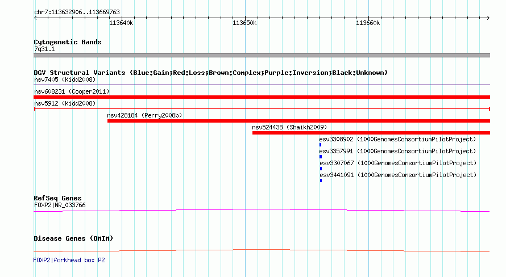The image size is (506, 277).
Task: Open the FOXP2|forkhead box P2 OMIM link
Action: pyautogui.click(x=69, y=260)
